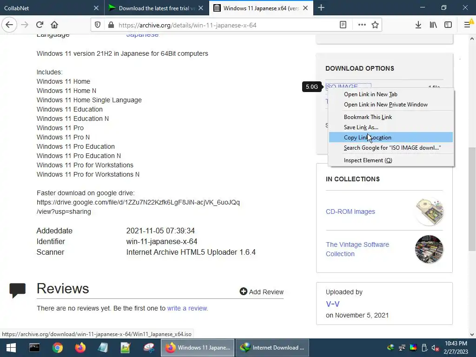Click the scrollbar up arrow

pos(472,39)
